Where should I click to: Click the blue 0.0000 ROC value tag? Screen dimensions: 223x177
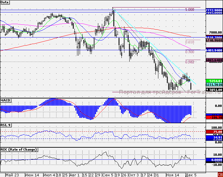(x=214, y=160)
